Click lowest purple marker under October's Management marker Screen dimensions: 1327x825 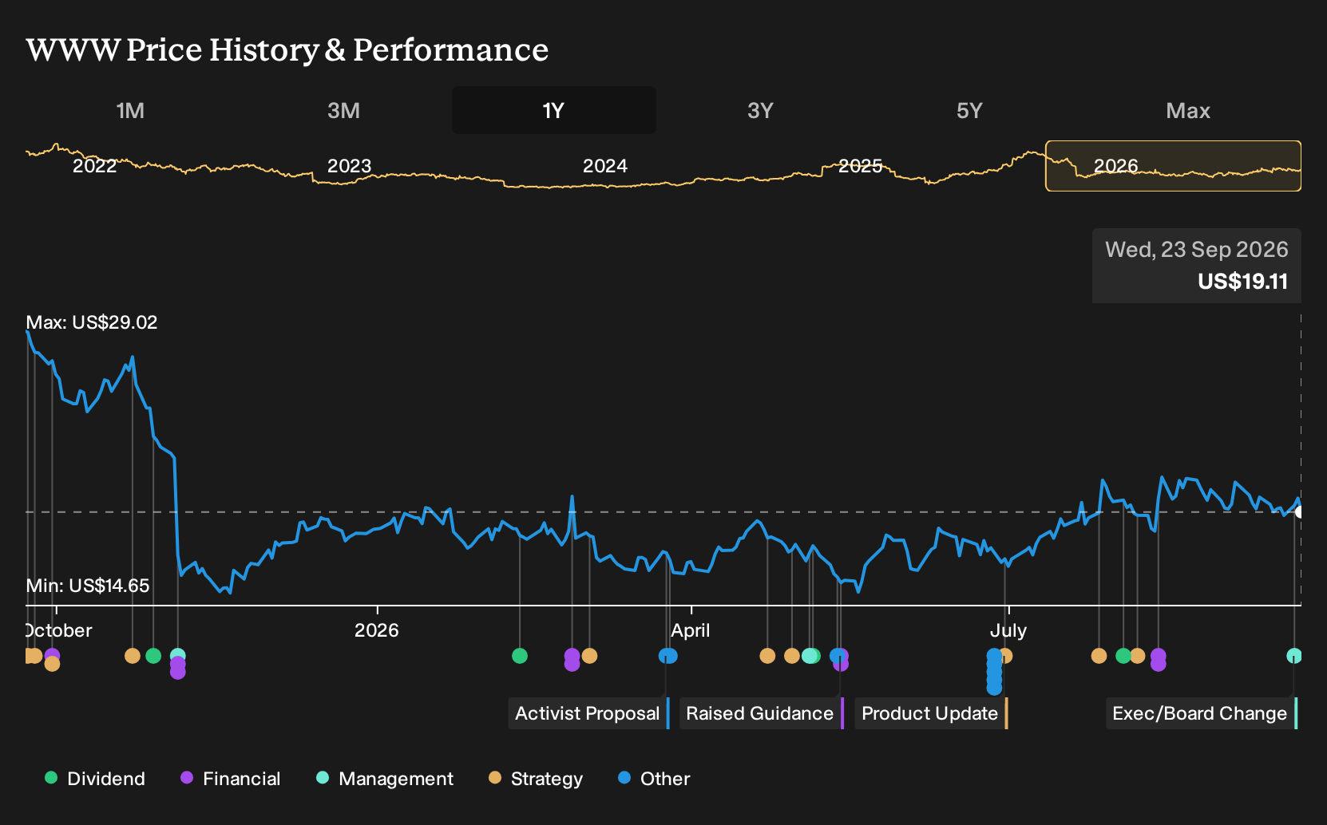[177, 672]
